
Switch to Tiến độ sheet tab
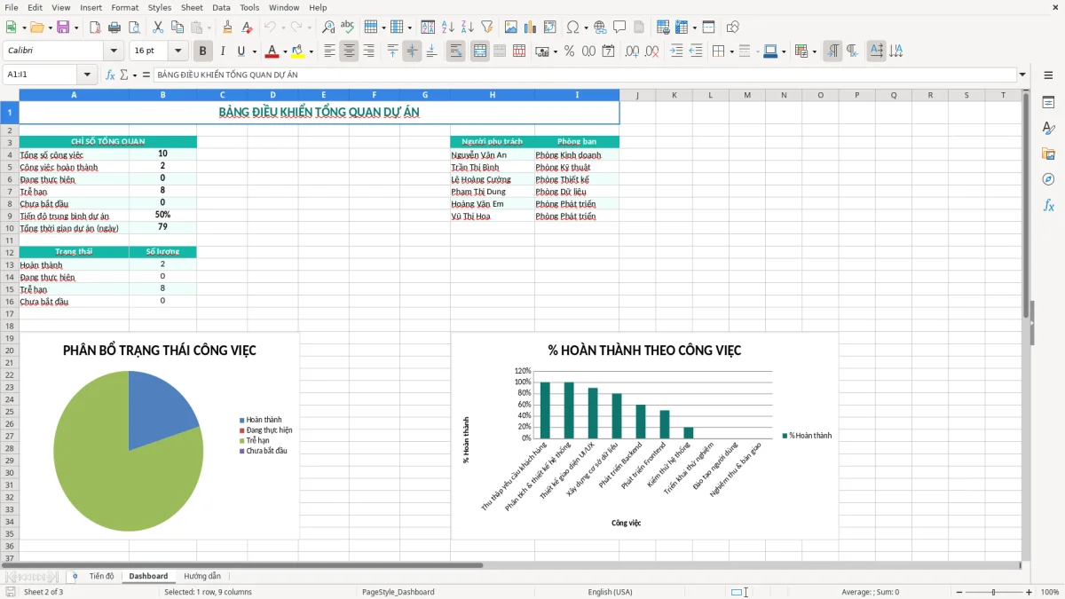[101, 577]
